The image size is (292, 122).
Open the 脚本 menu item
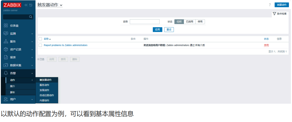pos(21,92)
